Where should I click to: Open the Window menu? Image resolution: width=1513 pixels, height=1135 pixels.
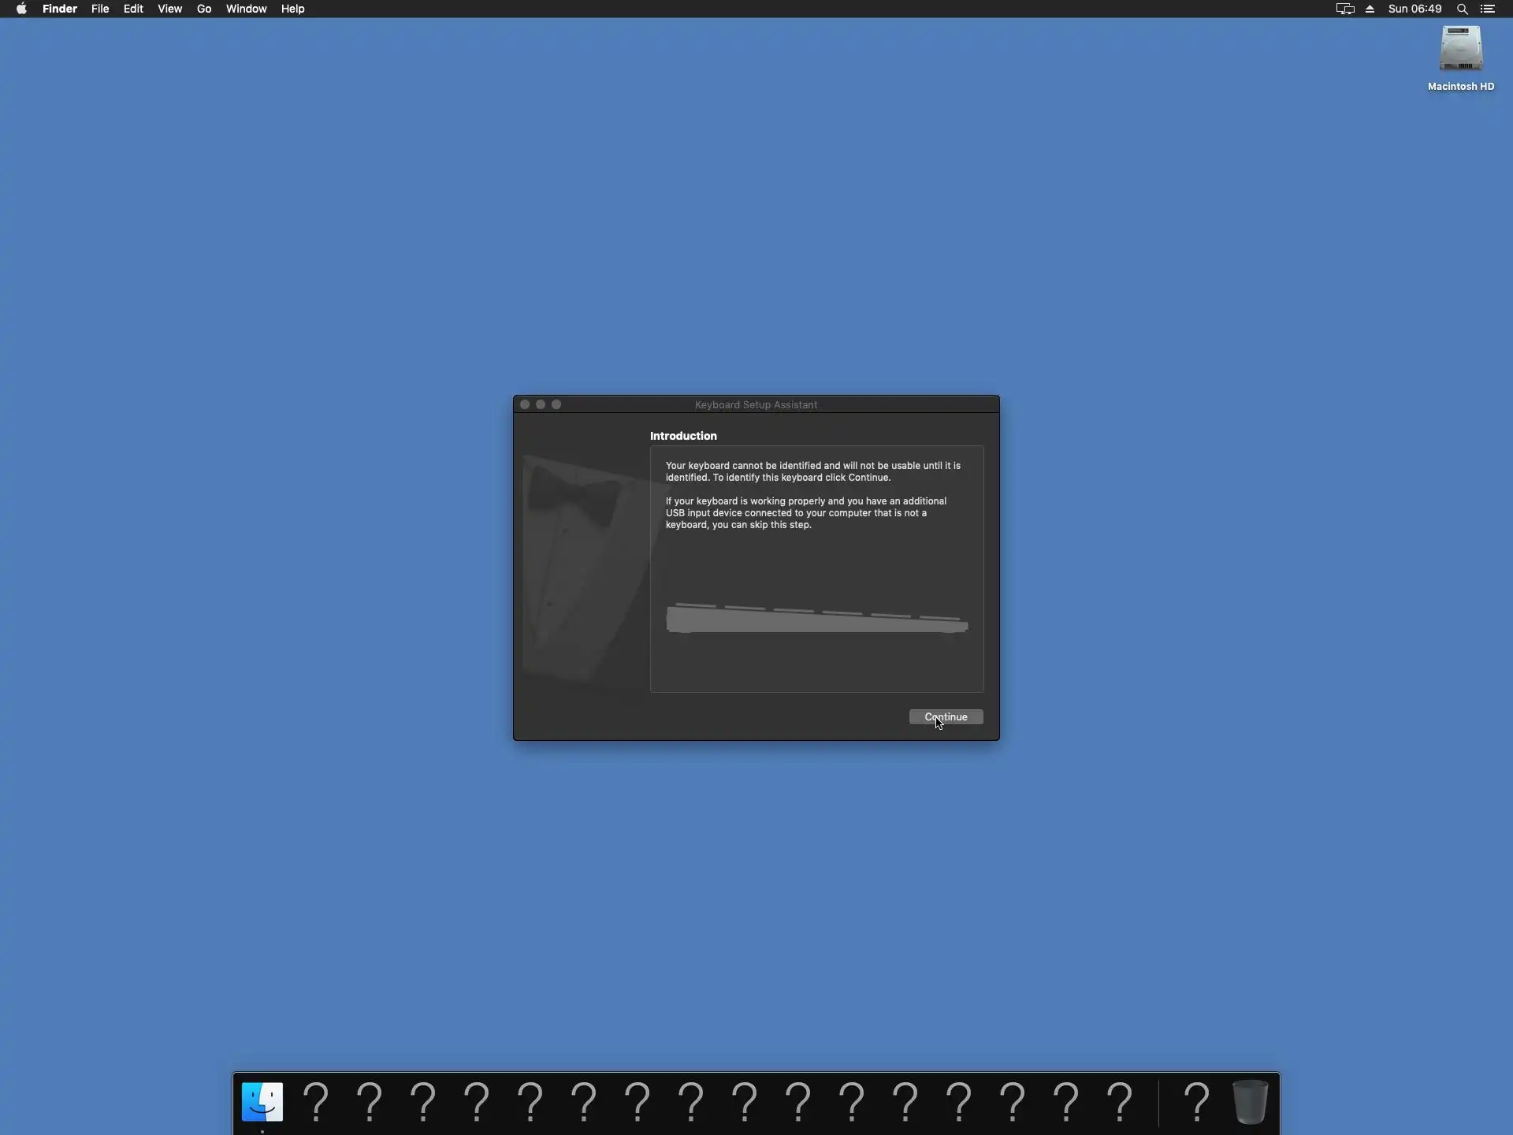tap(246, 9)
